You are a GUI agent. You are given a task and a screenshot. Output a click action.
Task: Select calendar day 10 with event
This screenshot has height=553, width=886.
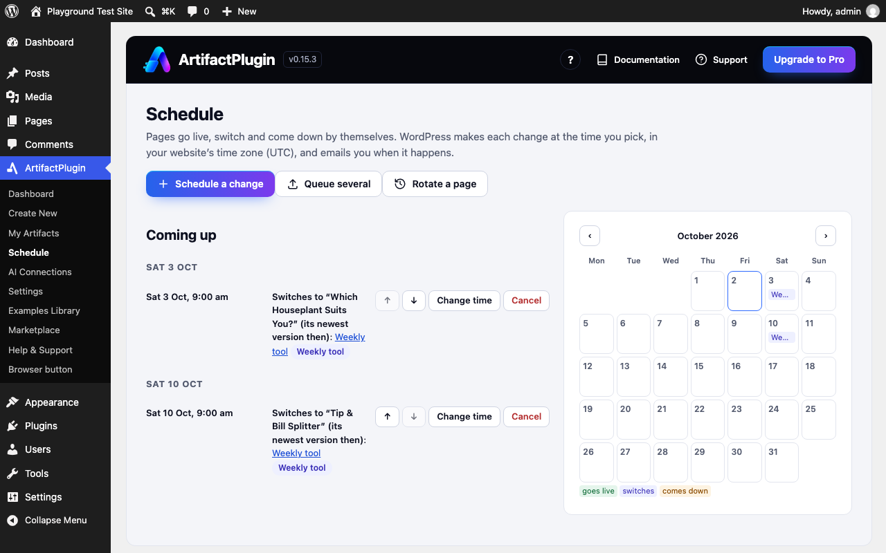point(781,334)
